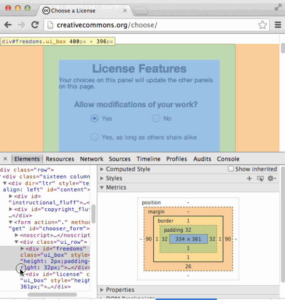This screenshot has width=285, height=300.
Task: Open the Styles gear settings menu
Action: tap(271, 178)
